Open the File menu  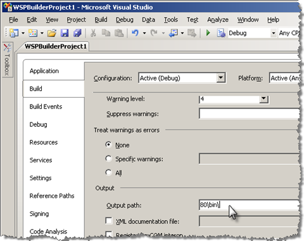(13, 20)
